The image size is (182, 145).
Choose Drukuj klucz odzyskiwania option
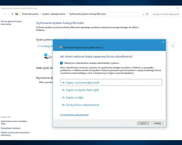click(x=80, y=105)
